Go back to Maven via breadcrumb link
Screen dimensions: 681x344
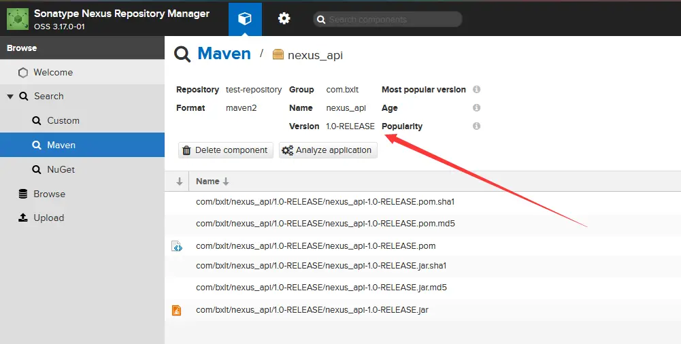(224, 53)
